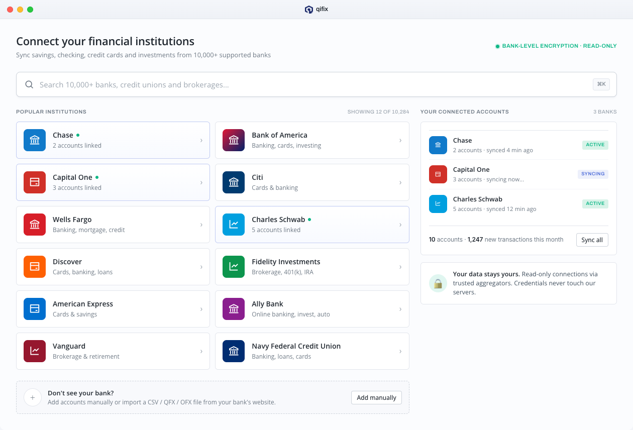Select Vanguard institution name
The height and width of the screenshot is (430, 633).
click(x=69, y=346)
